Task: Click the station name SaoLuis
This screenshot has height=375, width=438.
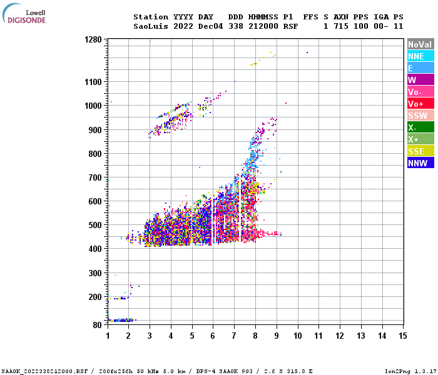Action: pos(151,26)
